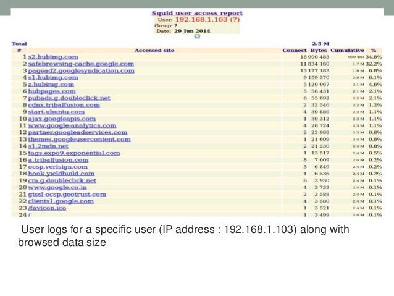Open themes.googleusercontent.com link

(79, 139)
